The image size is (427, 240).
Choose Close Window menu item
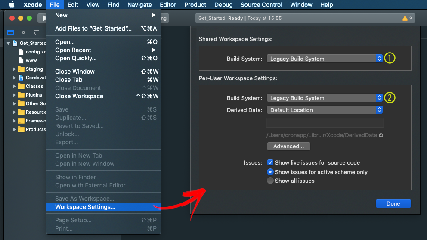103,72
